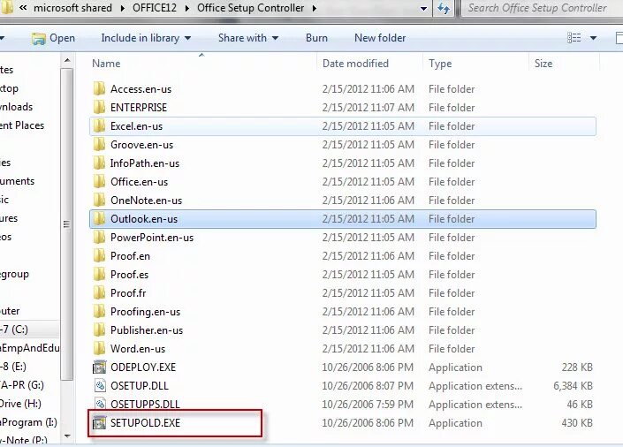Image resolution: width=623 pixels, height=447 pixels.
Task: Go to microsoft shared in breadcrumb
Action: tap(72, 8)
